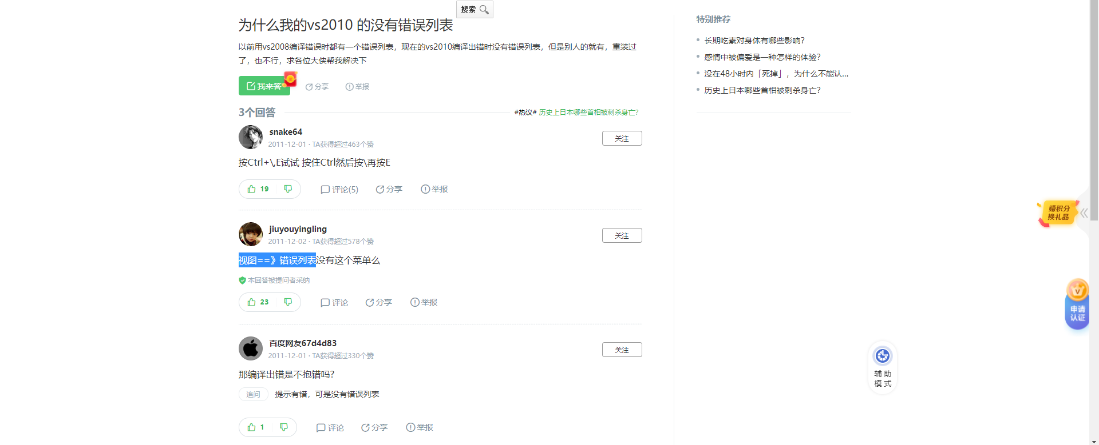1099x445 pixels.
Task: Click the question title 为什么我的vs2010 的没有错误列表
Action: point(346,25)
